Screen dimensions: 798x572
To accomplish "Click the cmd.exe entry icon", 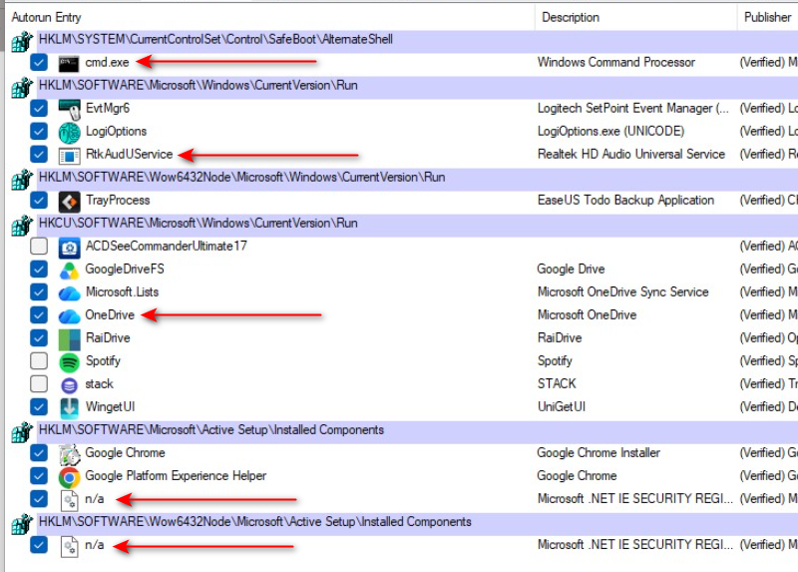I will tap(69, 63).
